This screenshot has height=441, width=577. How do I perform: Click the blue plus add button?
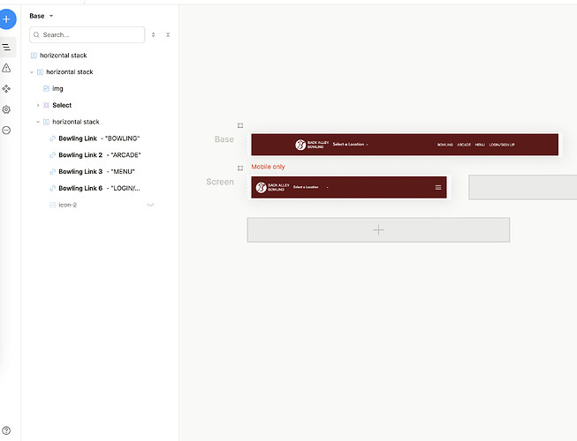coord(7,18)
